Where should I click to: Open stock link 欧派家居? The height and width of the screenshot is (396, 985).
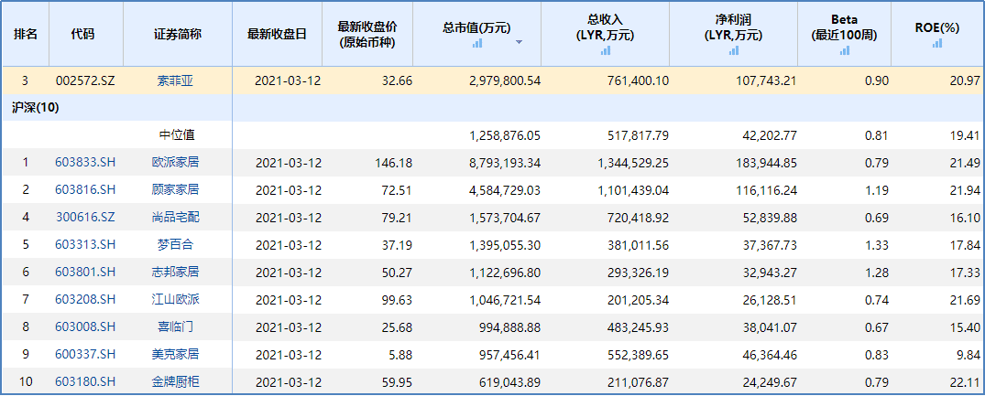point(175,163)
